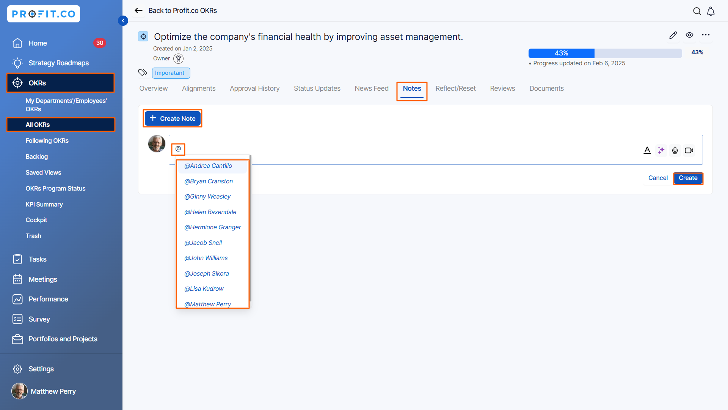Image resolution: width=728 pixels, height=410 pixels.
Task: Click the microphone voice recording icon
Action: 675,150
